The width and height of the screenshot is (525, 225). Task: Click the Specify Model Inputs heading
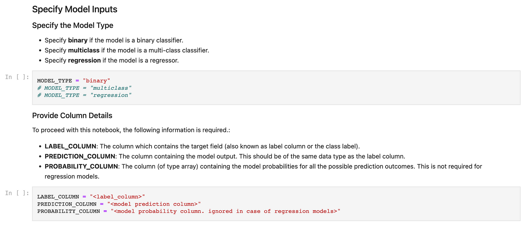pyautogui.click(x=74, y=9)
